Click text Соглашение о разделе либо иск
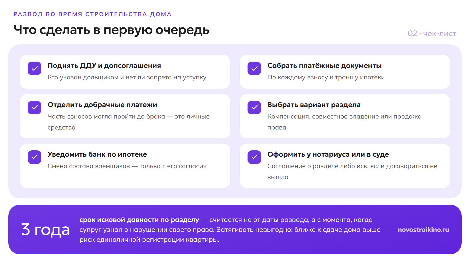 (318, 166)
